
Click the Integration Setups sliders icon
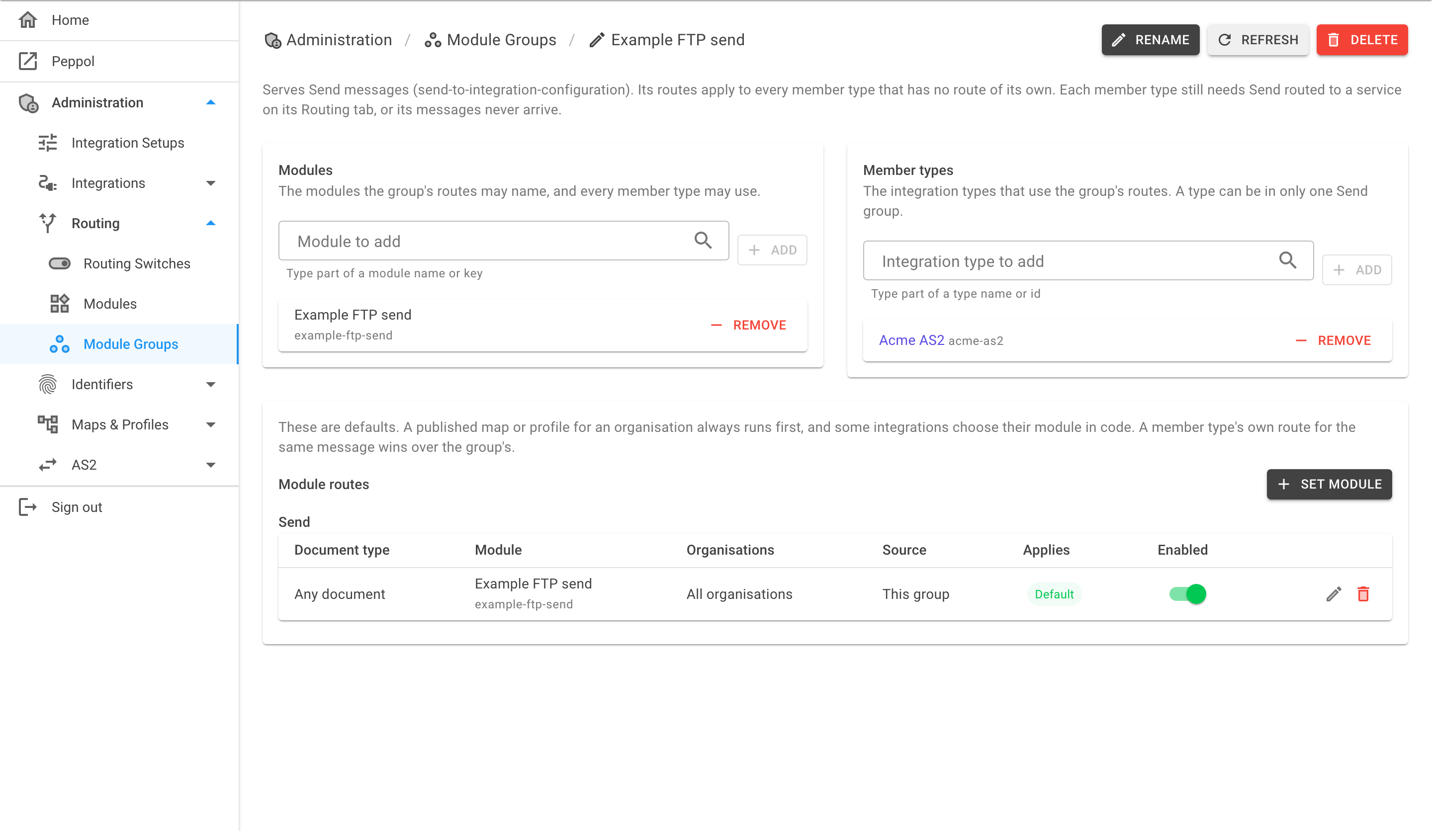pyautogui.click(x=48, y=143)
